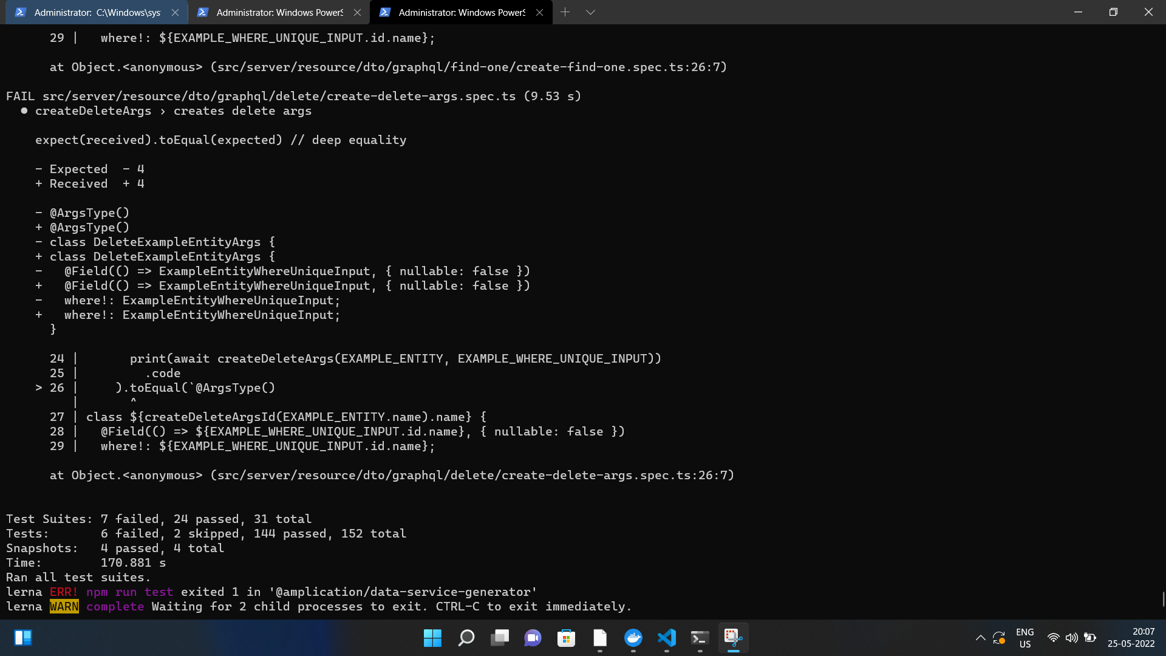Viewport: 1166px width, 656px height.
Task: Open Docker Desktop from the taskbar
Action: (633, 638)
